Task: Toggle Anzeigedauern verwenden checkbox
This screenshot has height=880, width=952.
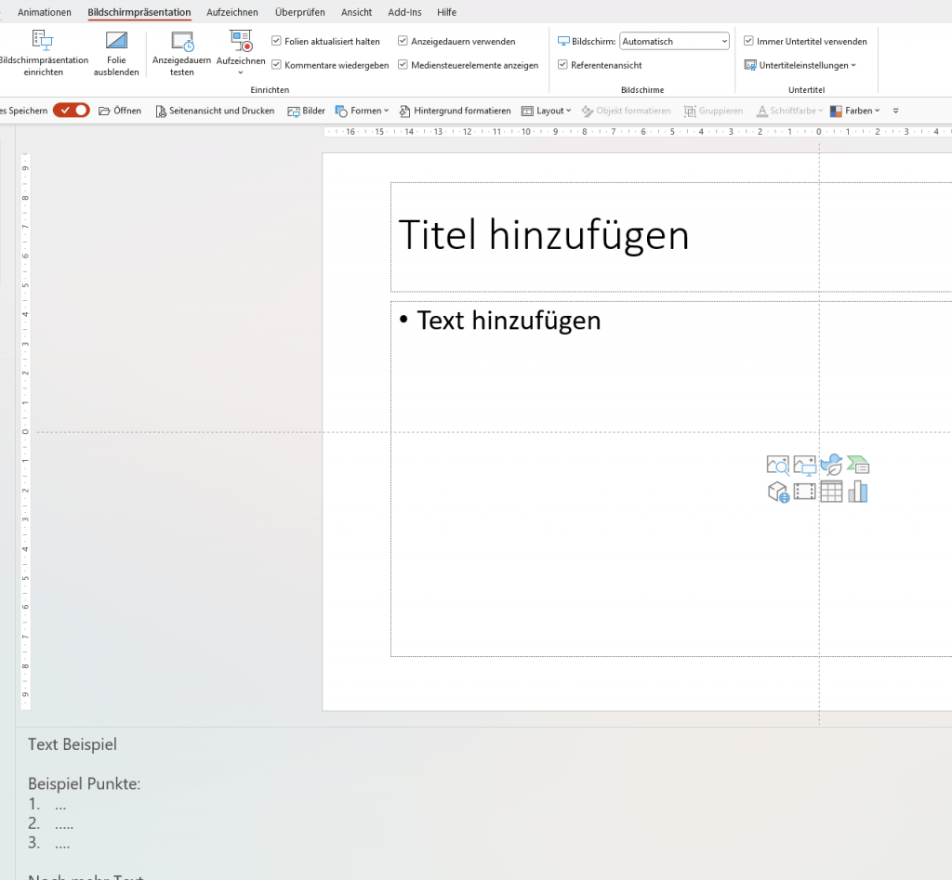Action: click(403, 41)
